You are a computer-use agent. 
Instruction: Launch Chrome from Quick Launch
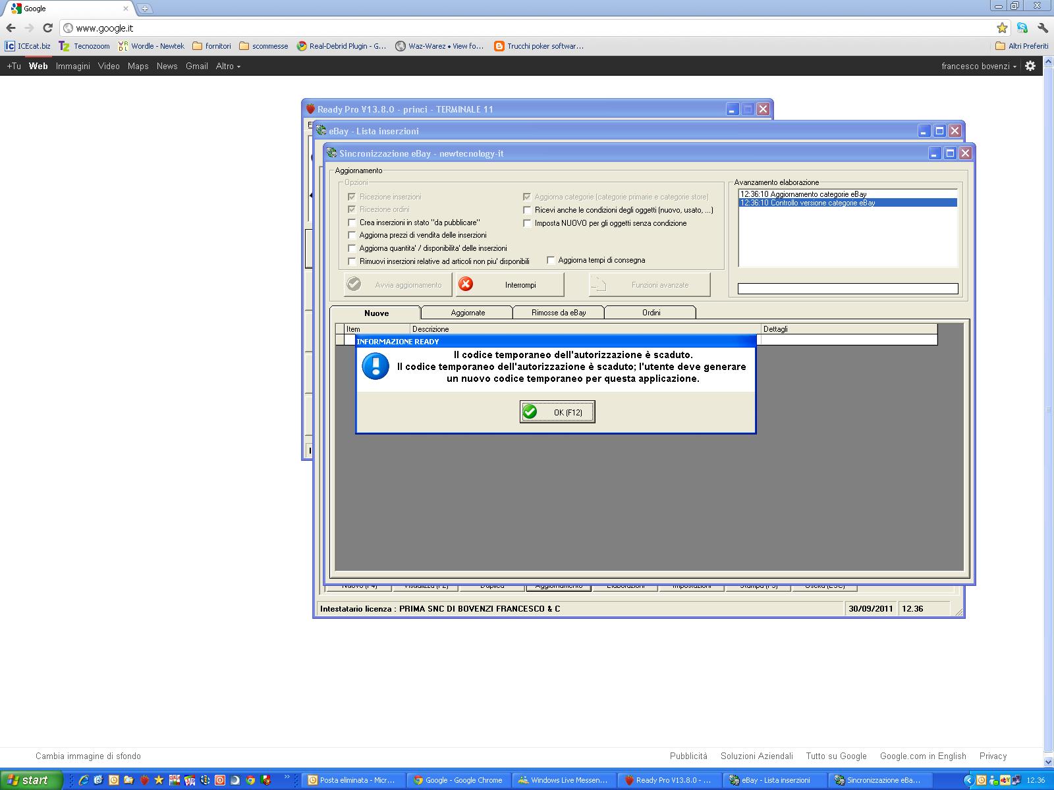tap(250, 780)
